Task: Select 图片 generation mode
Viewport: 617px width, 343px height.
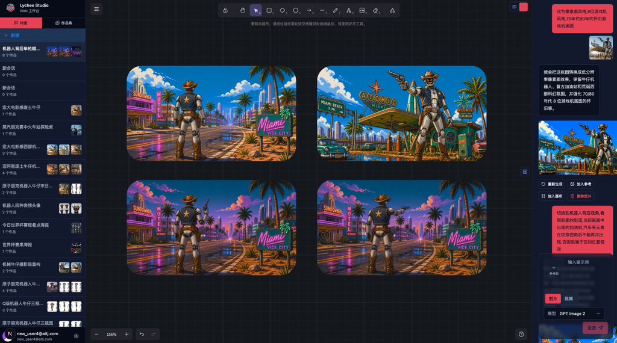Action: (553, 298)
